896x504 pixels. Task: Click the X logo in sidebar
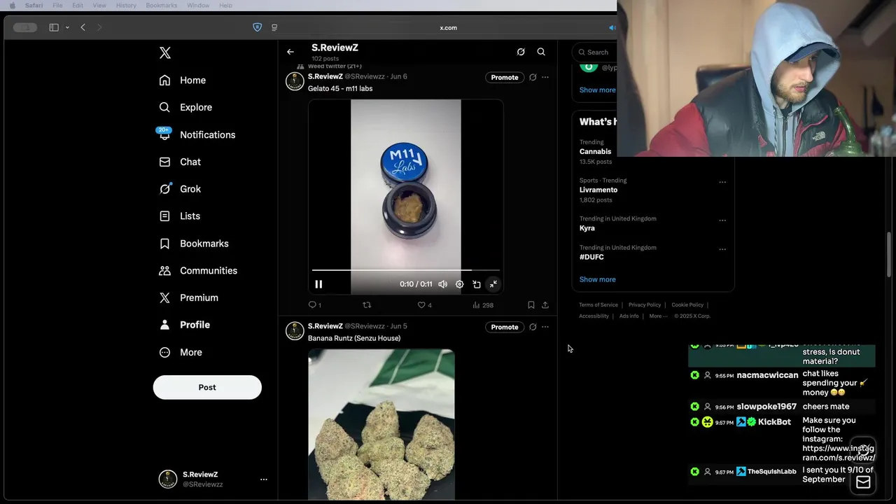tap(165, 52)
